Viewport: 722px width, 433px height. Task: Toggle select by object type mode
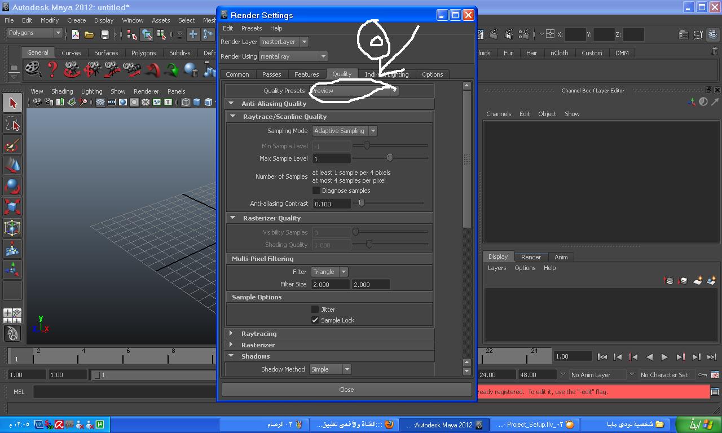point(146,34)
